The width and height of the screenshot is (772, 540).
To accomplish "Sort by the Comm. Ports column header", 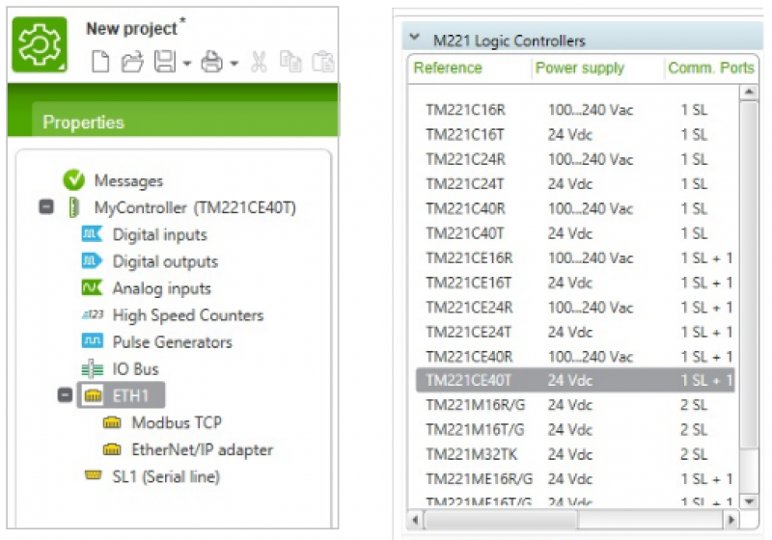I will pyautogui.click(x=711, y=67).
